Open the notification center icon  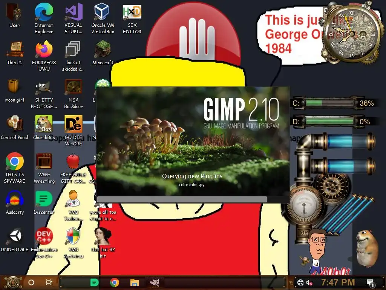click(370, 282)
